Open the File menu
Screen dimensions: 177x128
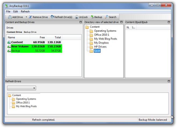click(x=8, y=11)
